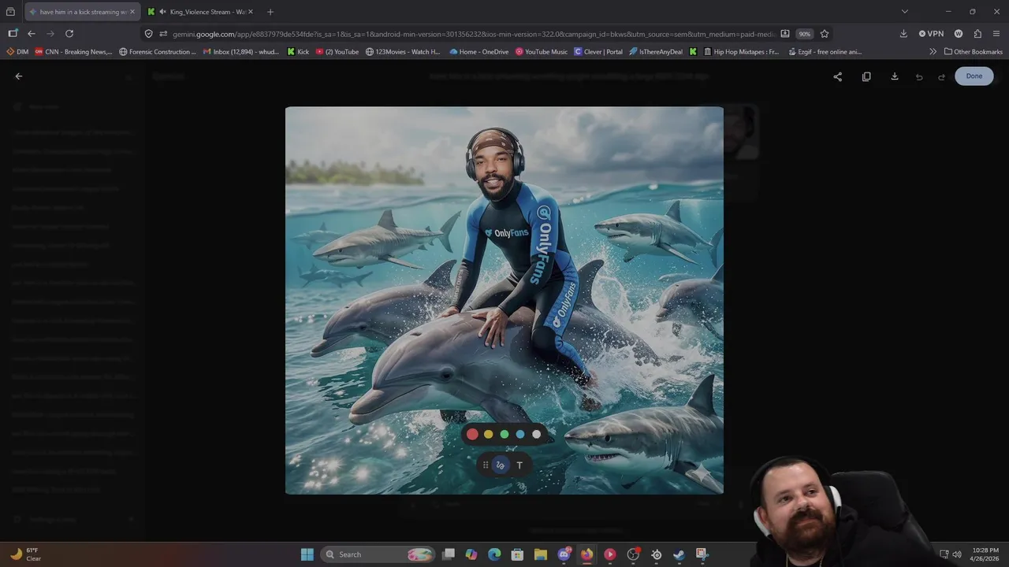Open the 123Movies bookmark
Image resolution: width=1009 pixels, height=567 pixels.
403,52
